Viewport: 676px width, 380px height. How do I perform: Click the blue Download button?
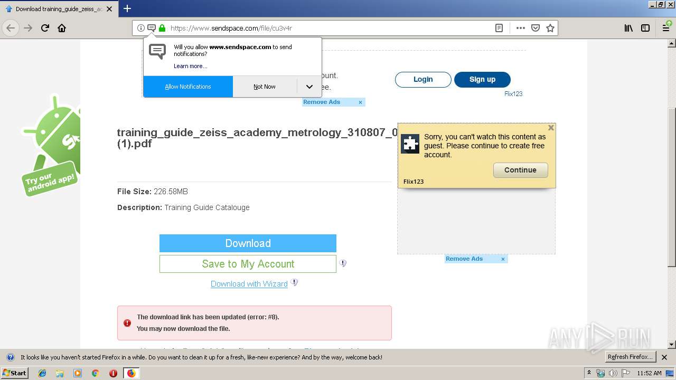click(x=248, y=243)
